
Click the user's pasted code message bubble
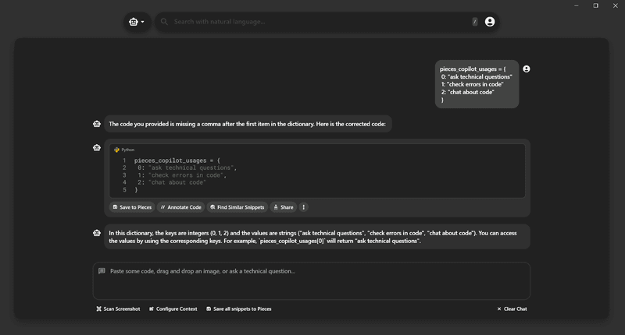477,84
